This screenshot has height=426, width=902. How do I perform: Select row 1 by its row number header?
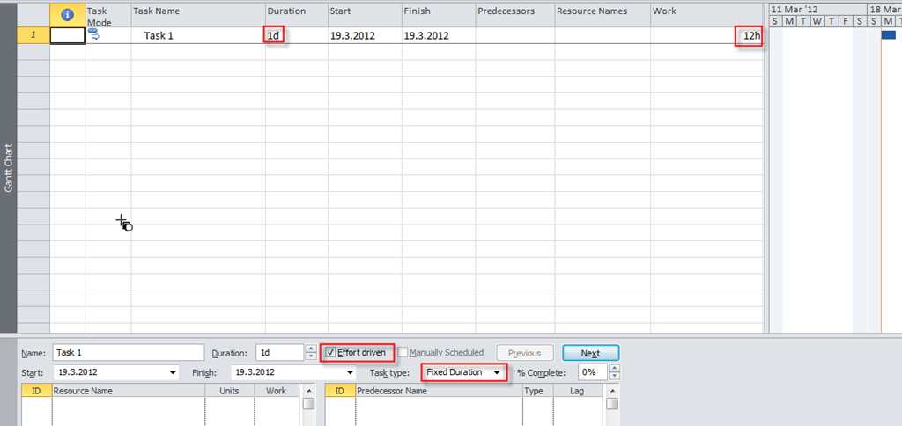pyautogui.click(x=33, y=36)
